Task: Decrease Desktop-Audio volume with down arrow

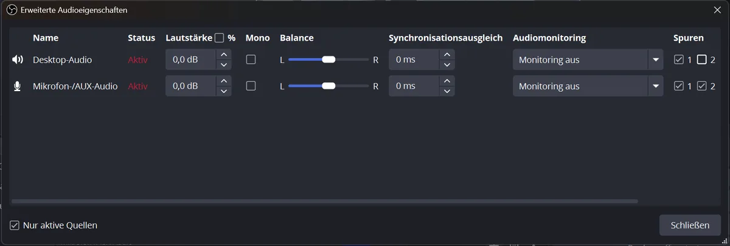Action: (x=224, y=65)
